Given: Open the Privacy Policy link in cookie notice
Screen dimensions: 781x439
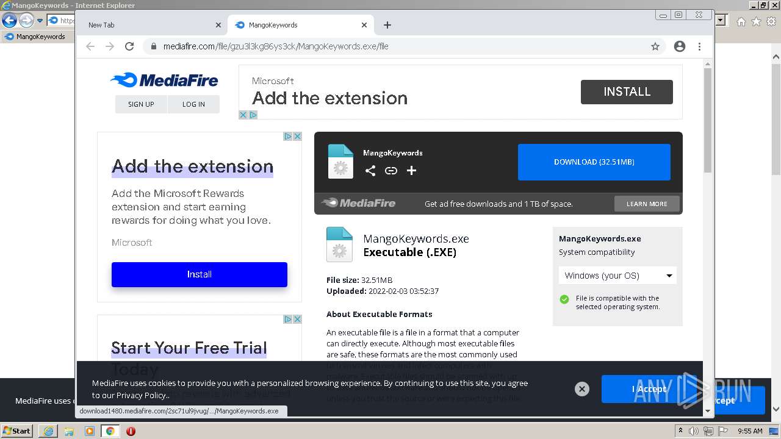Looking at the screenshot, I should [142, 395].
